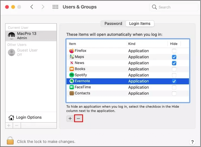The image size is (201, 147).
Task: Switch to the Password tab
Action: [x=113, y=23]
